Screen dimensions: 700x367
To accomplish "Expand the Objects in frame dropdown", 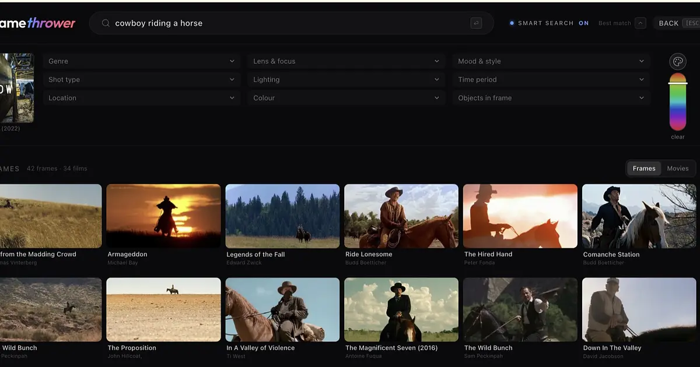I will (551, 98).
